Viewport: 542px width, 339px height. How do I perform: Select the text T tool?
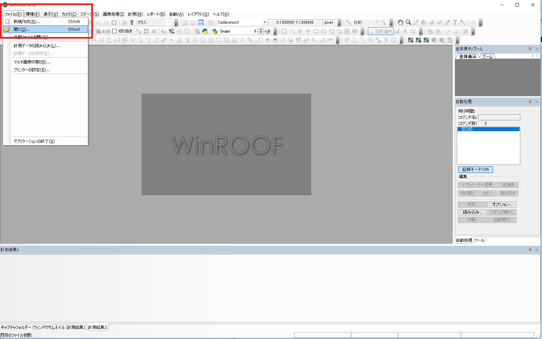coord(455,22)
